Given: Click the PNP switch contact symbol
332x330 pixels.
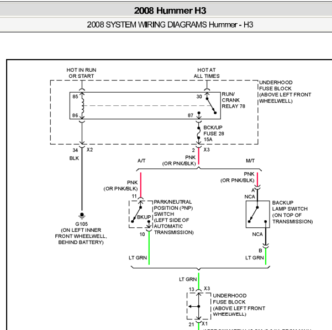Looking at the screenshot, I should point(141,215).
